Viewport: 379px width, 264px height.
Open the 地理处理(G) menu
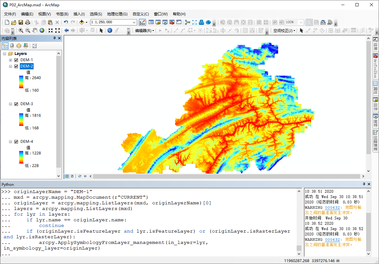coord(117,14)
